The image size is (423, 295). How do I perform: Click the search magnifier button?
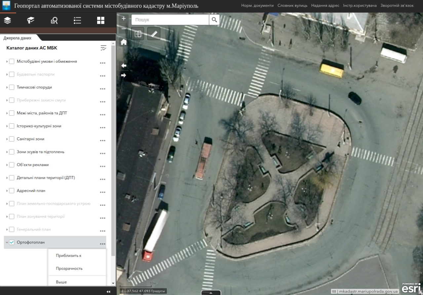point(214,20)
